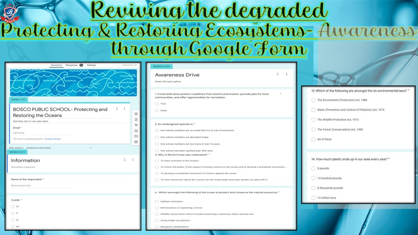
Task: Click the 'Total points: 20' text
Action: pyautogui.click(x=130, y=65)
